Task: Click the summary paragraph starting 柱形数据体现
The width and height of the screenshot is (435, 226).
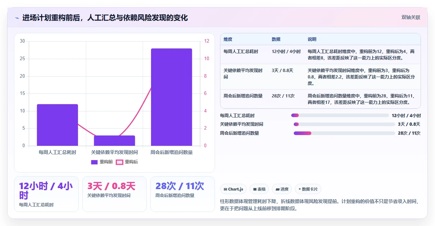Action: coord(319,205)
